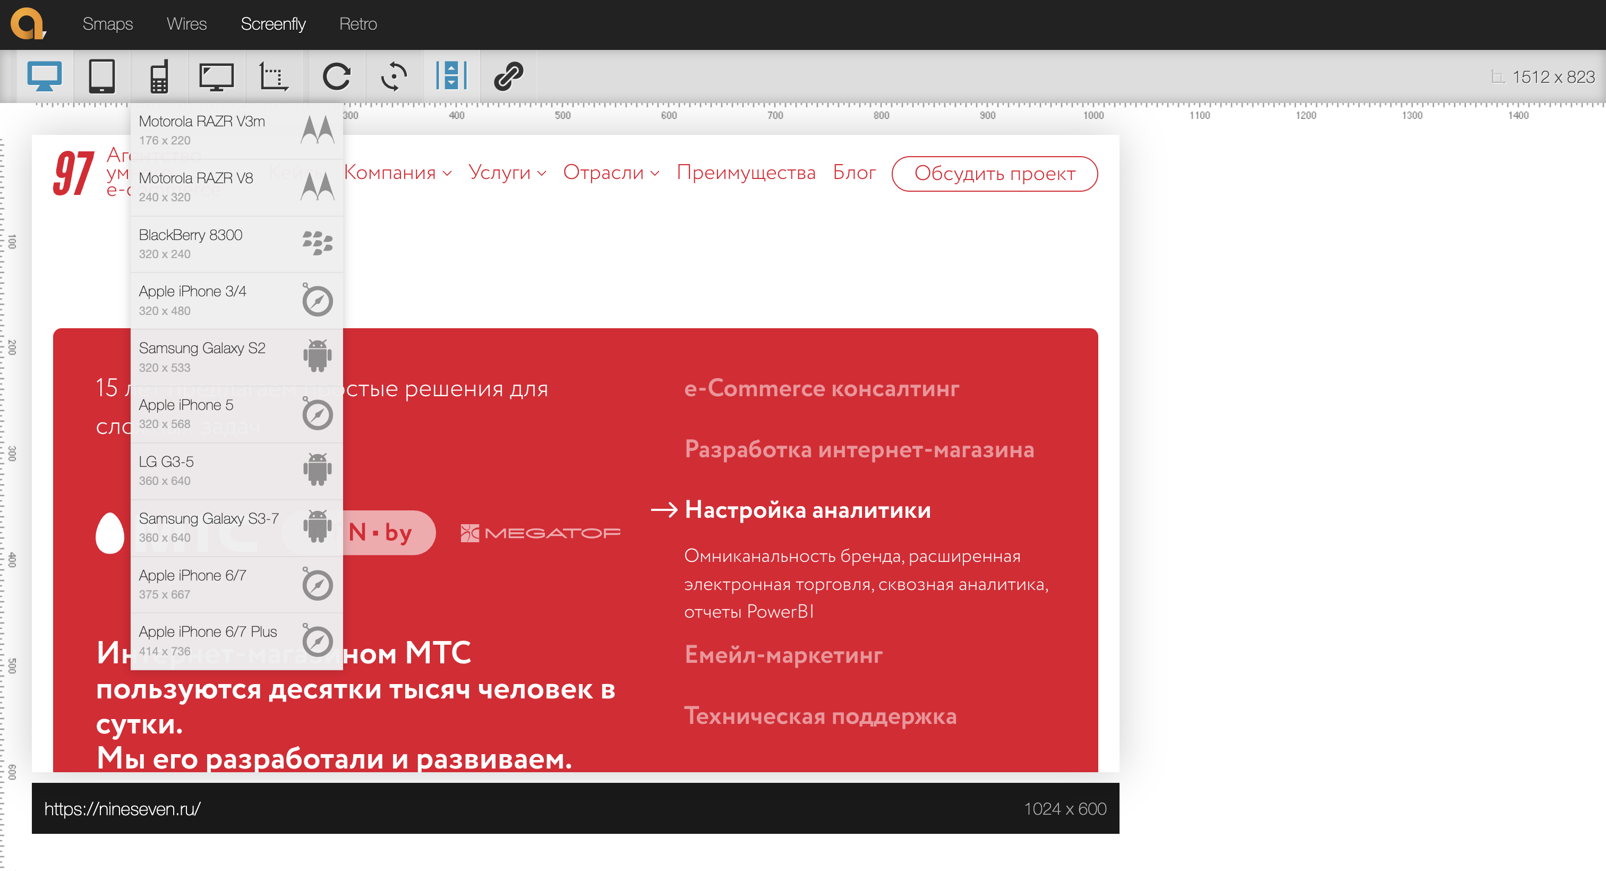
Task: Click Motorola logo beside RAZR V8
Action: click(x=318, y=186)
